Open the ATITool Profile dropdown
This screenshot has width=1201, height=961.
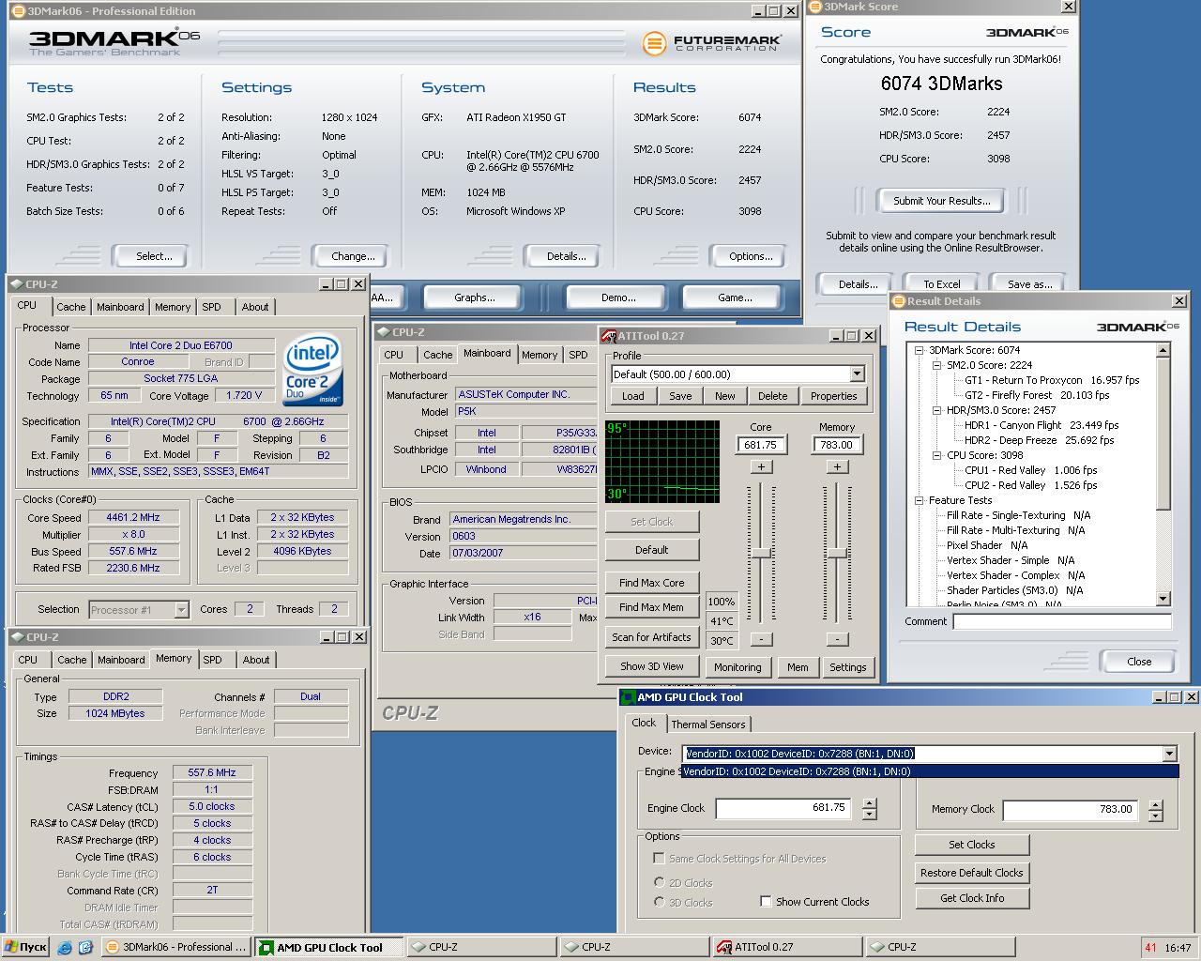(857, 374)
